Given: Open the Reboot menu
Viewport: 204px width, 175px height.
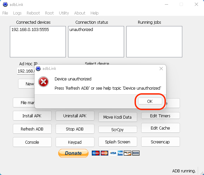Looking at the screenshot, I should click(33, 13).
